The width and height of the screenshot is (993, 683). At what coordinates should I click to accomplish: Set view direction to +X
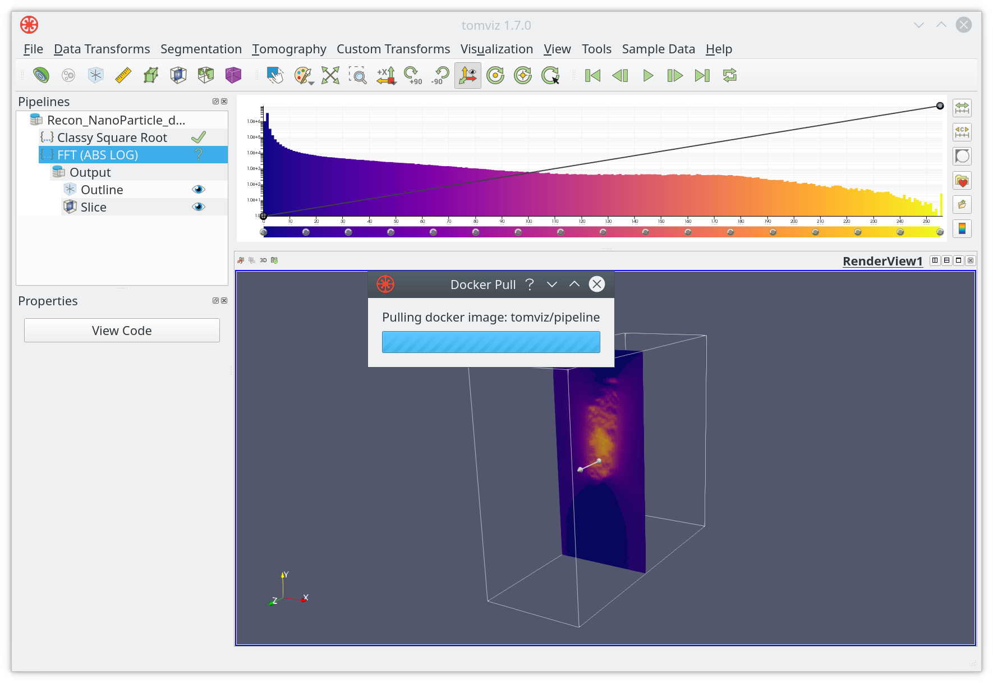coord(386,75)
